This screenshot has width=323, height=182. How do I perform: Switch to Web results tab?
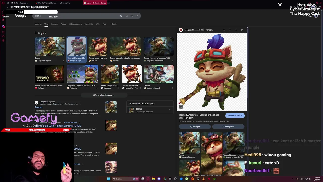[x=98, y=24]
